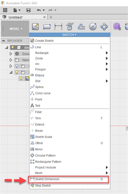Select the rectangle tool in toolbar

coord(47,27)
